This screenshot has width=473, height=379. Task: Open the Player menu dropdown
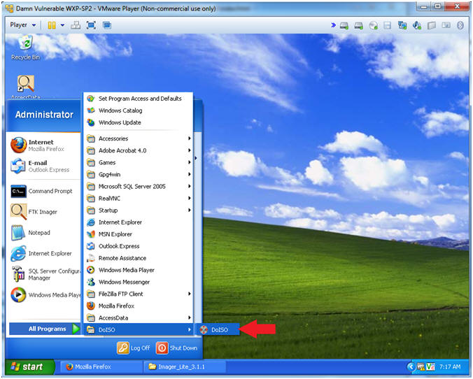(22, 25)
